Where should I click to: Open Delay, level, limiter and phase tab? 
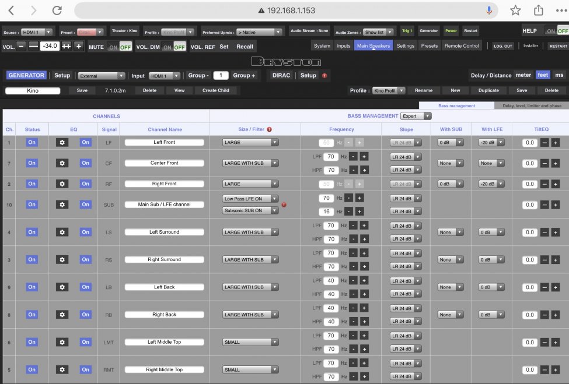[x=531, y=106]
